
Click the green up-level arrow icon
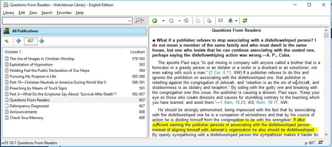pyautogui.click(x=7, y=41)
